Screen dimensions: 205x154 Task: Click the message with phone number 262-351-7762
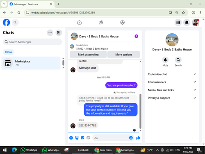(87, 125)
